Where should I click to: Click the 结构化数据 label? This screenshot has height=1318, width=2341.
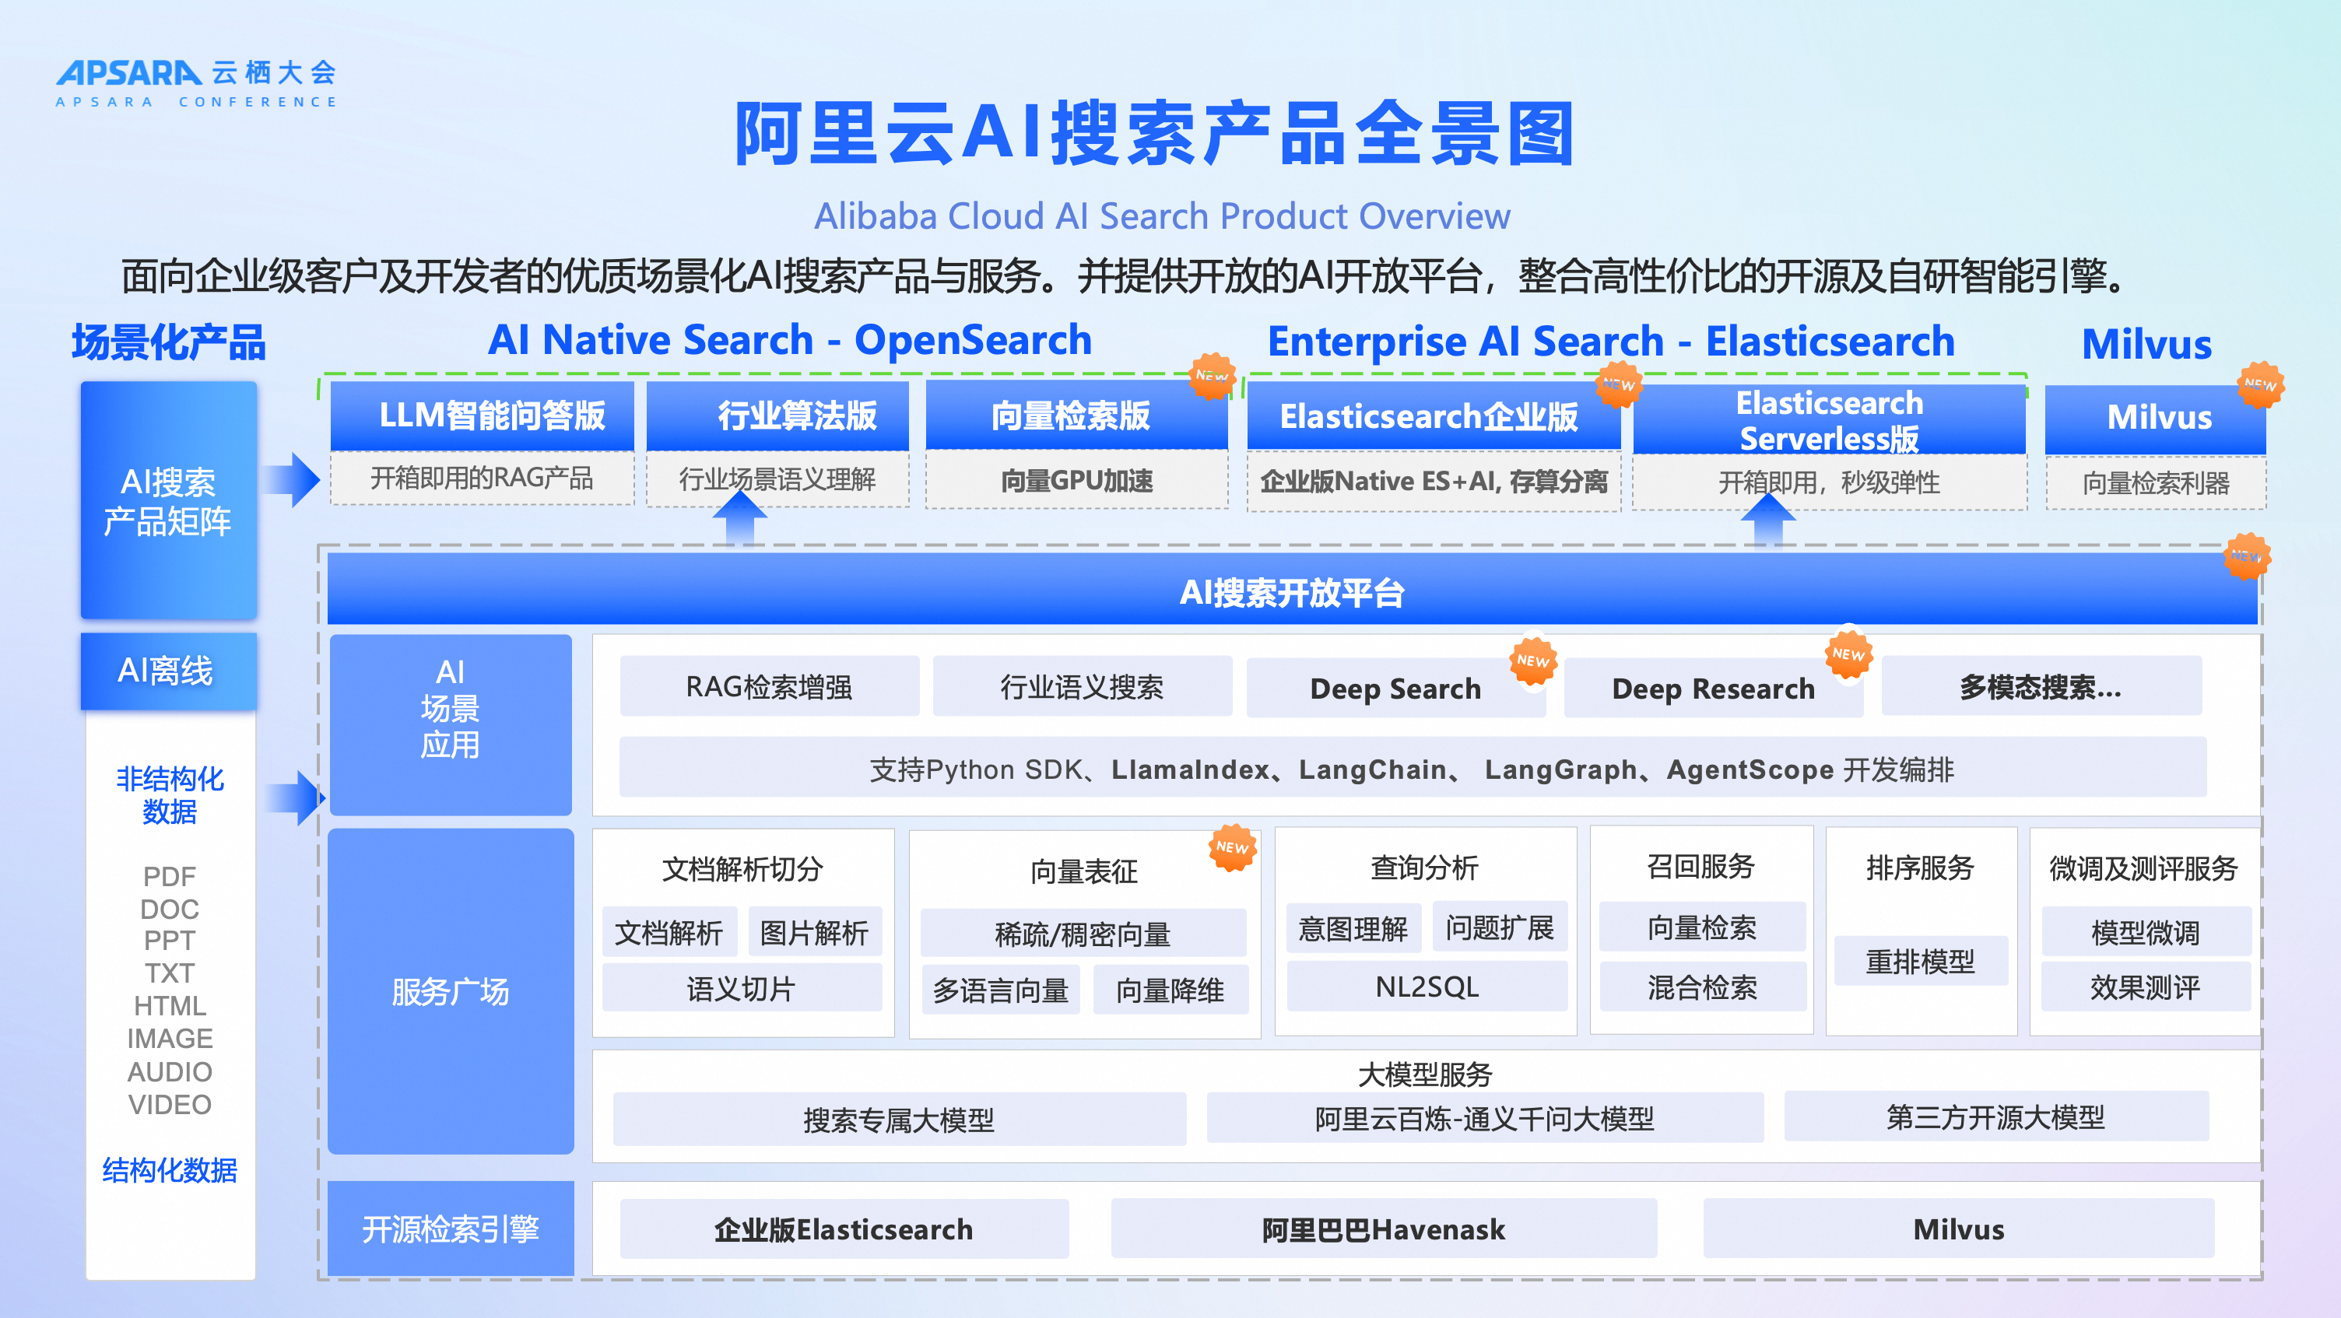170,1170
